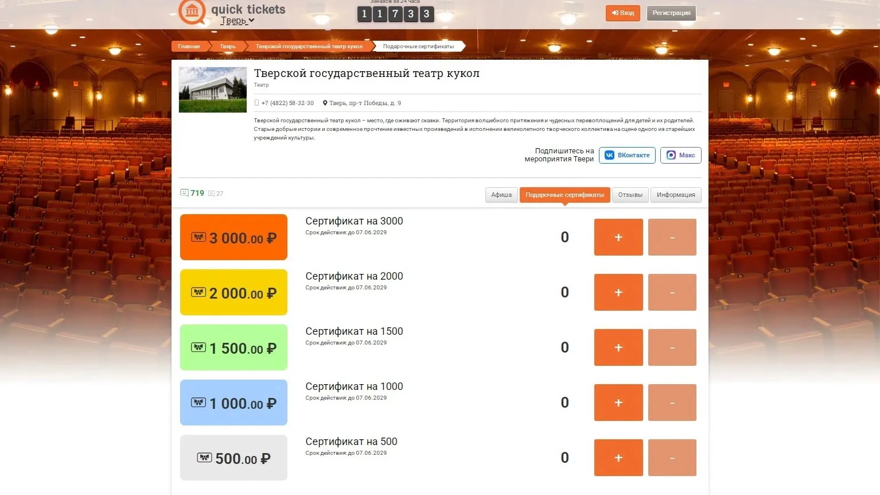Click the title Сертификат на 2000
The image size is (880, 495).
[354, 276]
